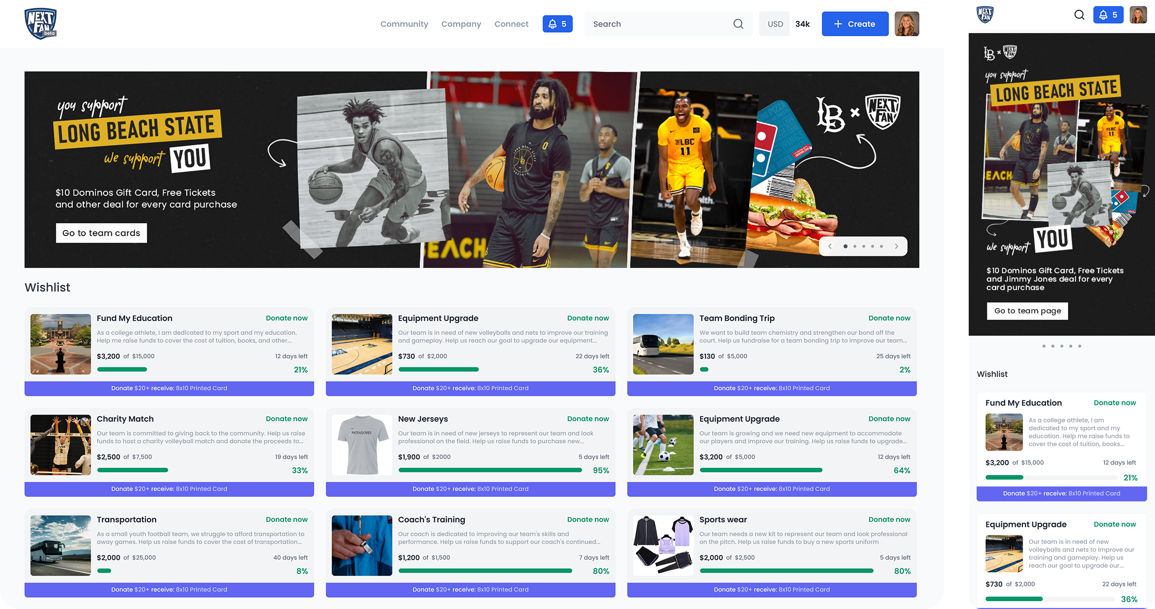Click the 64% progress bar on Equipment Upgrade
Screen dimensions: 1155x609
click(761, 470)
